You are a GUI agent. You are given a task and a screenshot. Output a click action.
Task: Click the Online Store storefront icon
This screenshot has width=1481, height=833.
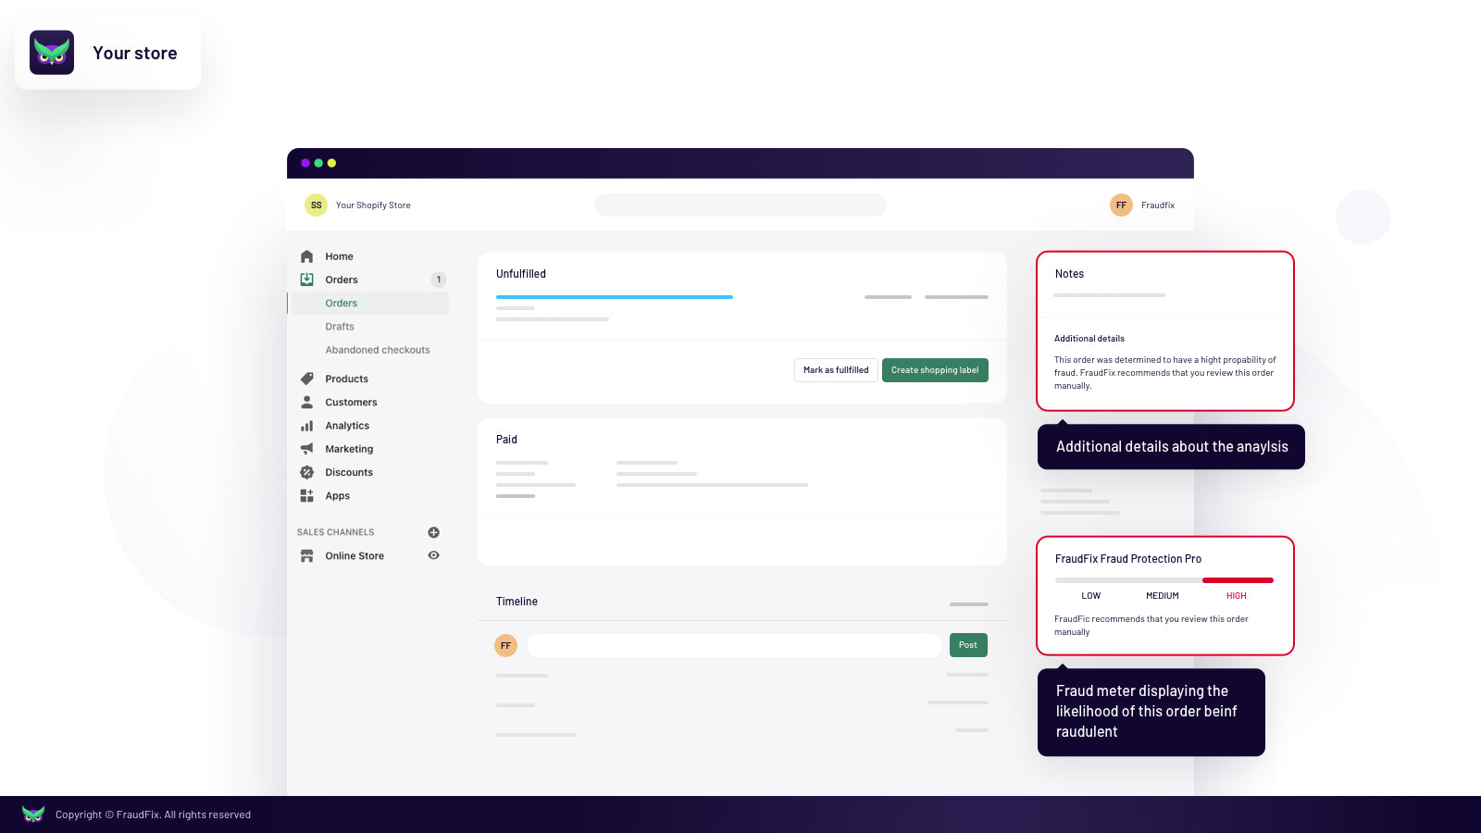tap(306, 556)
